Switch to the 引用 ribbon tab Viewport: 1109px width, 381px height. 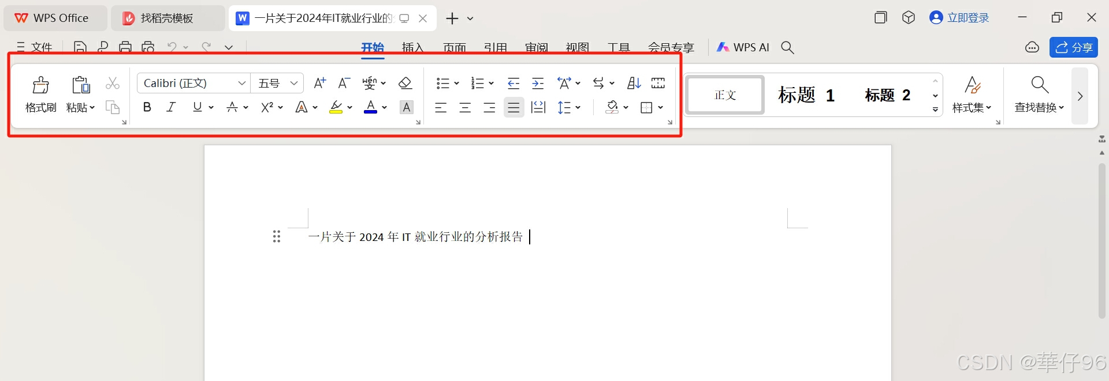tap(496, 48)
